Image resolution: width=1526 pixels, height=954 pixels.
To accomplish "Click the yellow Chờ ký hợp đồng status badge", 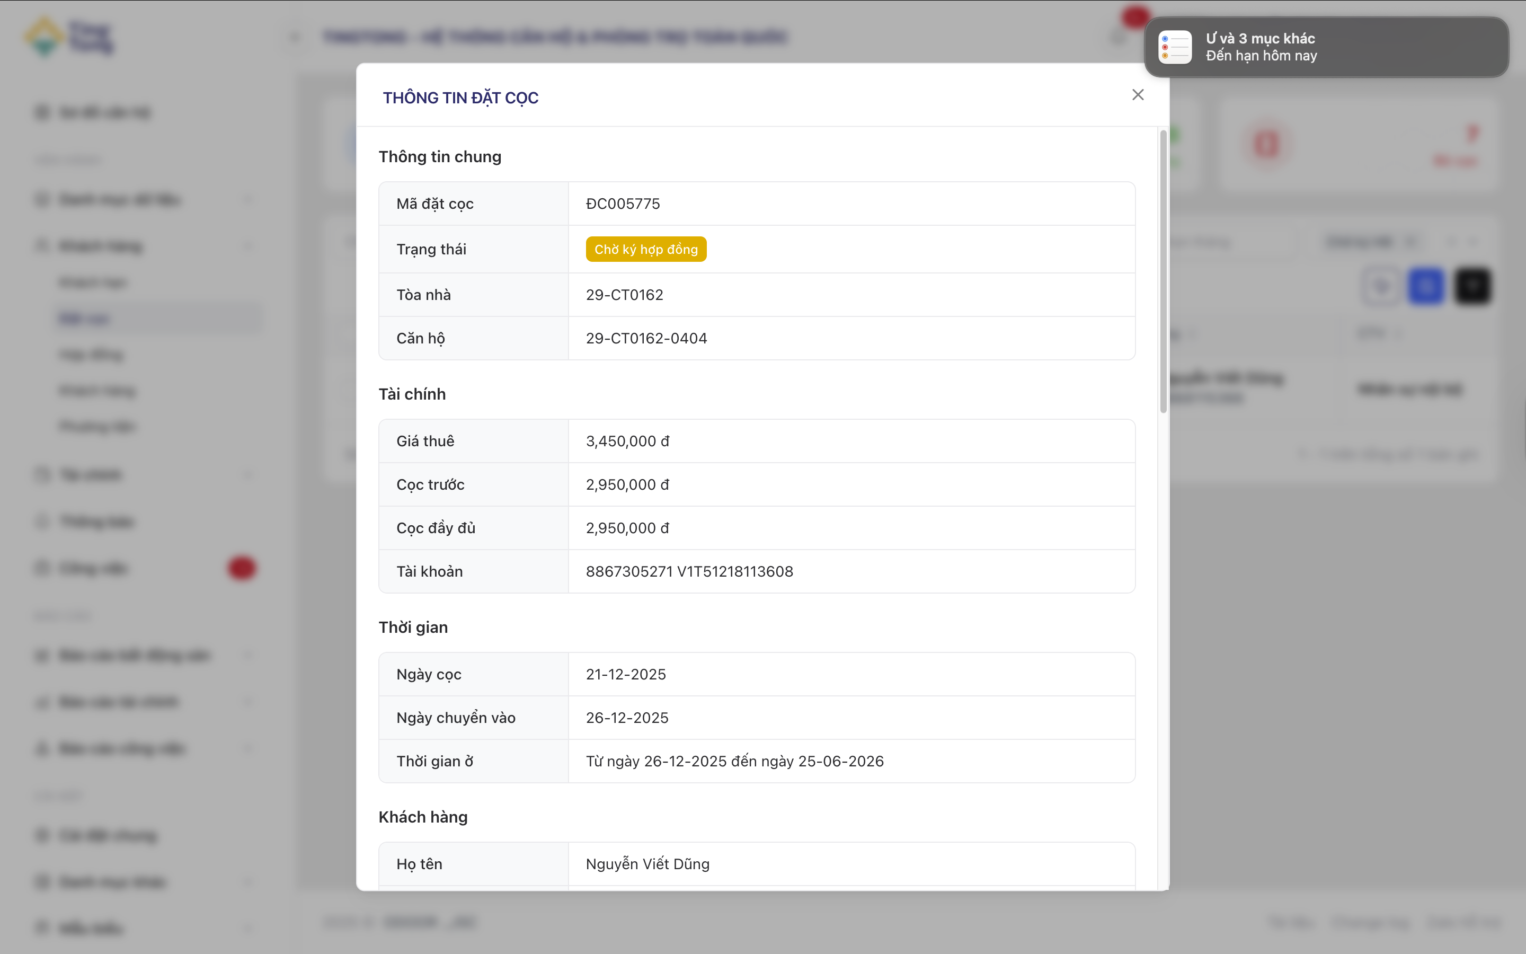I will click(646, 249).
